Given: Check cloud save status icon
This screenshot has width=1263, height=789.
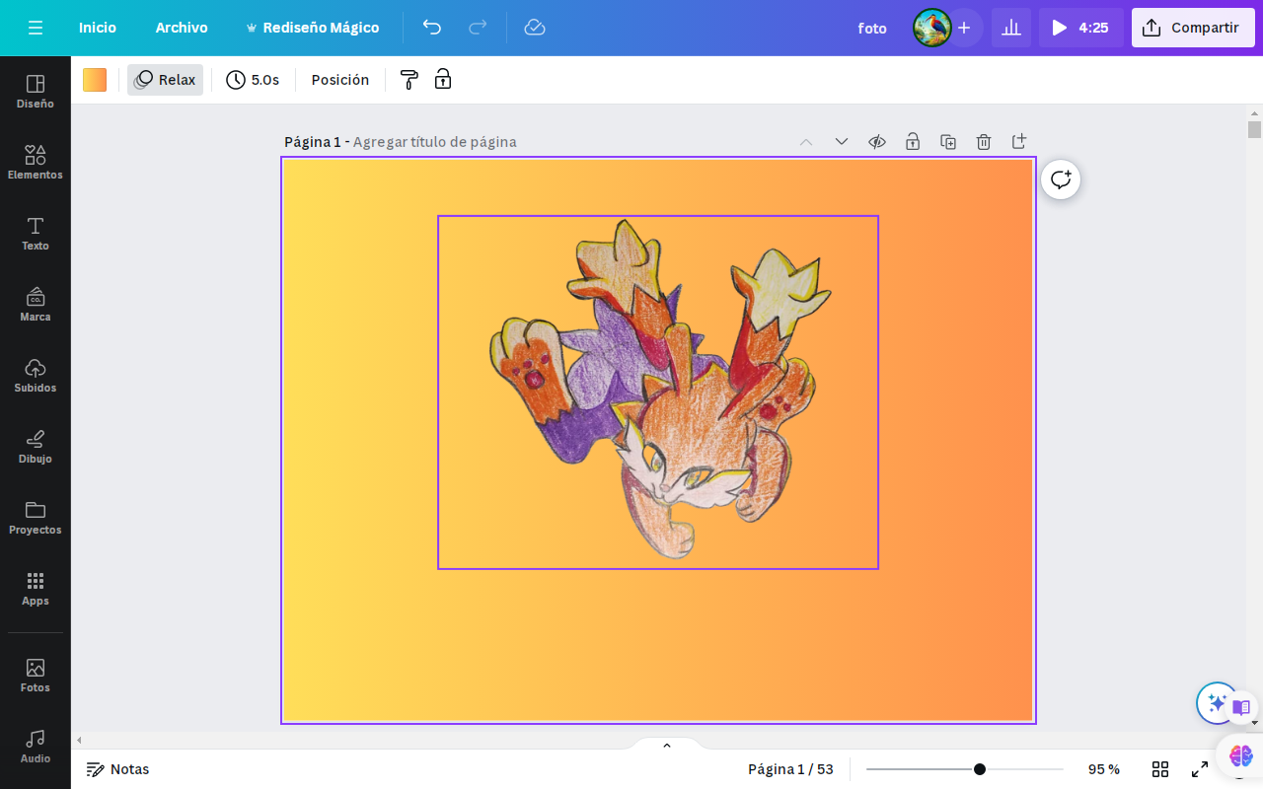Looking at the screenshot, I should coord(535,28).
